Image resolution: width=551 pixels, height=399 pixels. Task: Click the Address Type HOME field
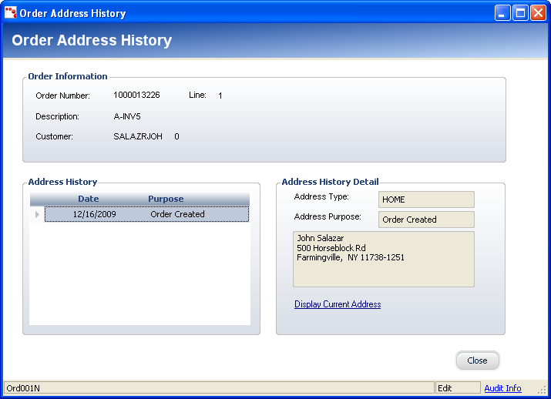click(426, 199)
